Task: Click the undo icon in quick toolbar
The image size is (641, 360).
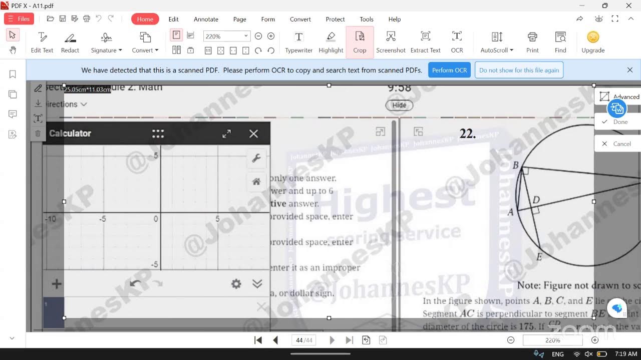Action: 99,19
